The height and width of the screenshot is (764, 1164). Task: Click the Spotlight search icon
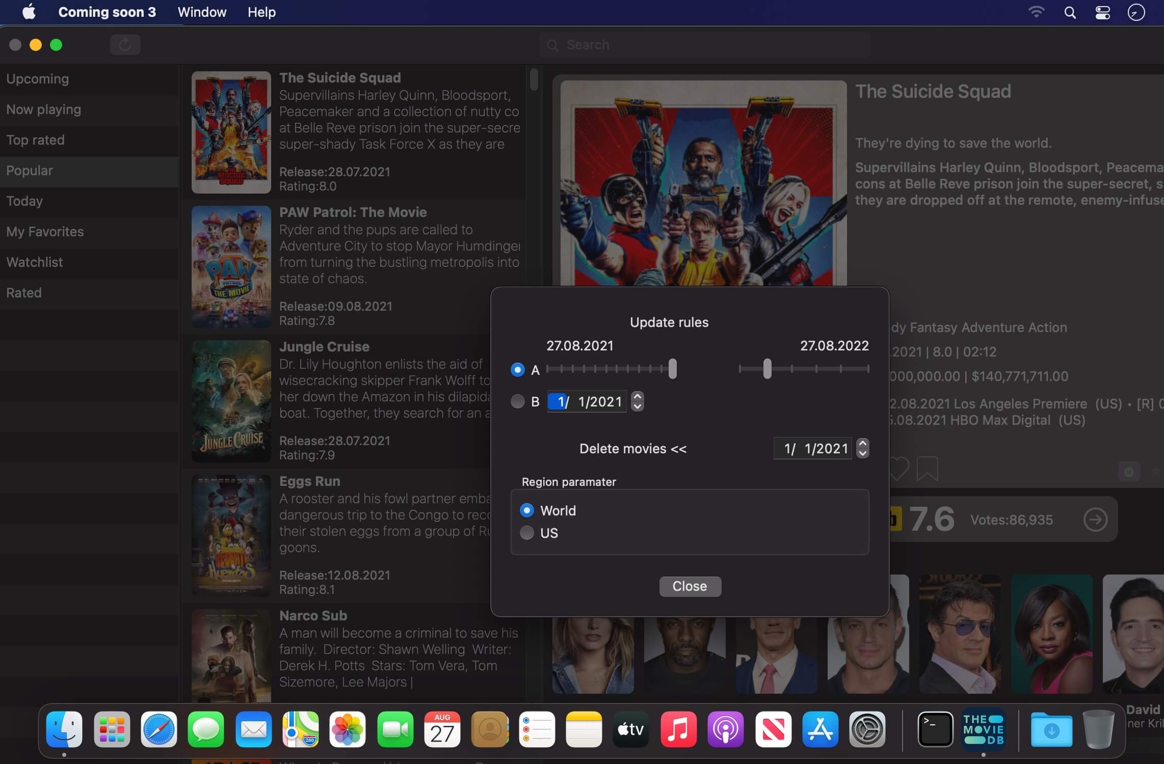point(1070,12)
